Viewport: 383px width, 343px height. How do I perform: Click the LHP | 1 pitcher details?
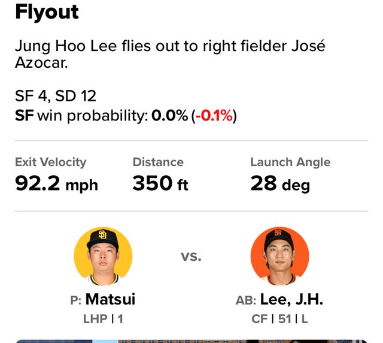(x=103, y=319)
